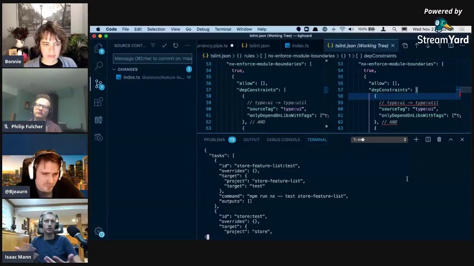Click the rules breadcrumb segment
Image resolution: width=474 pixels, height=266 pixels.
[249, 56]
